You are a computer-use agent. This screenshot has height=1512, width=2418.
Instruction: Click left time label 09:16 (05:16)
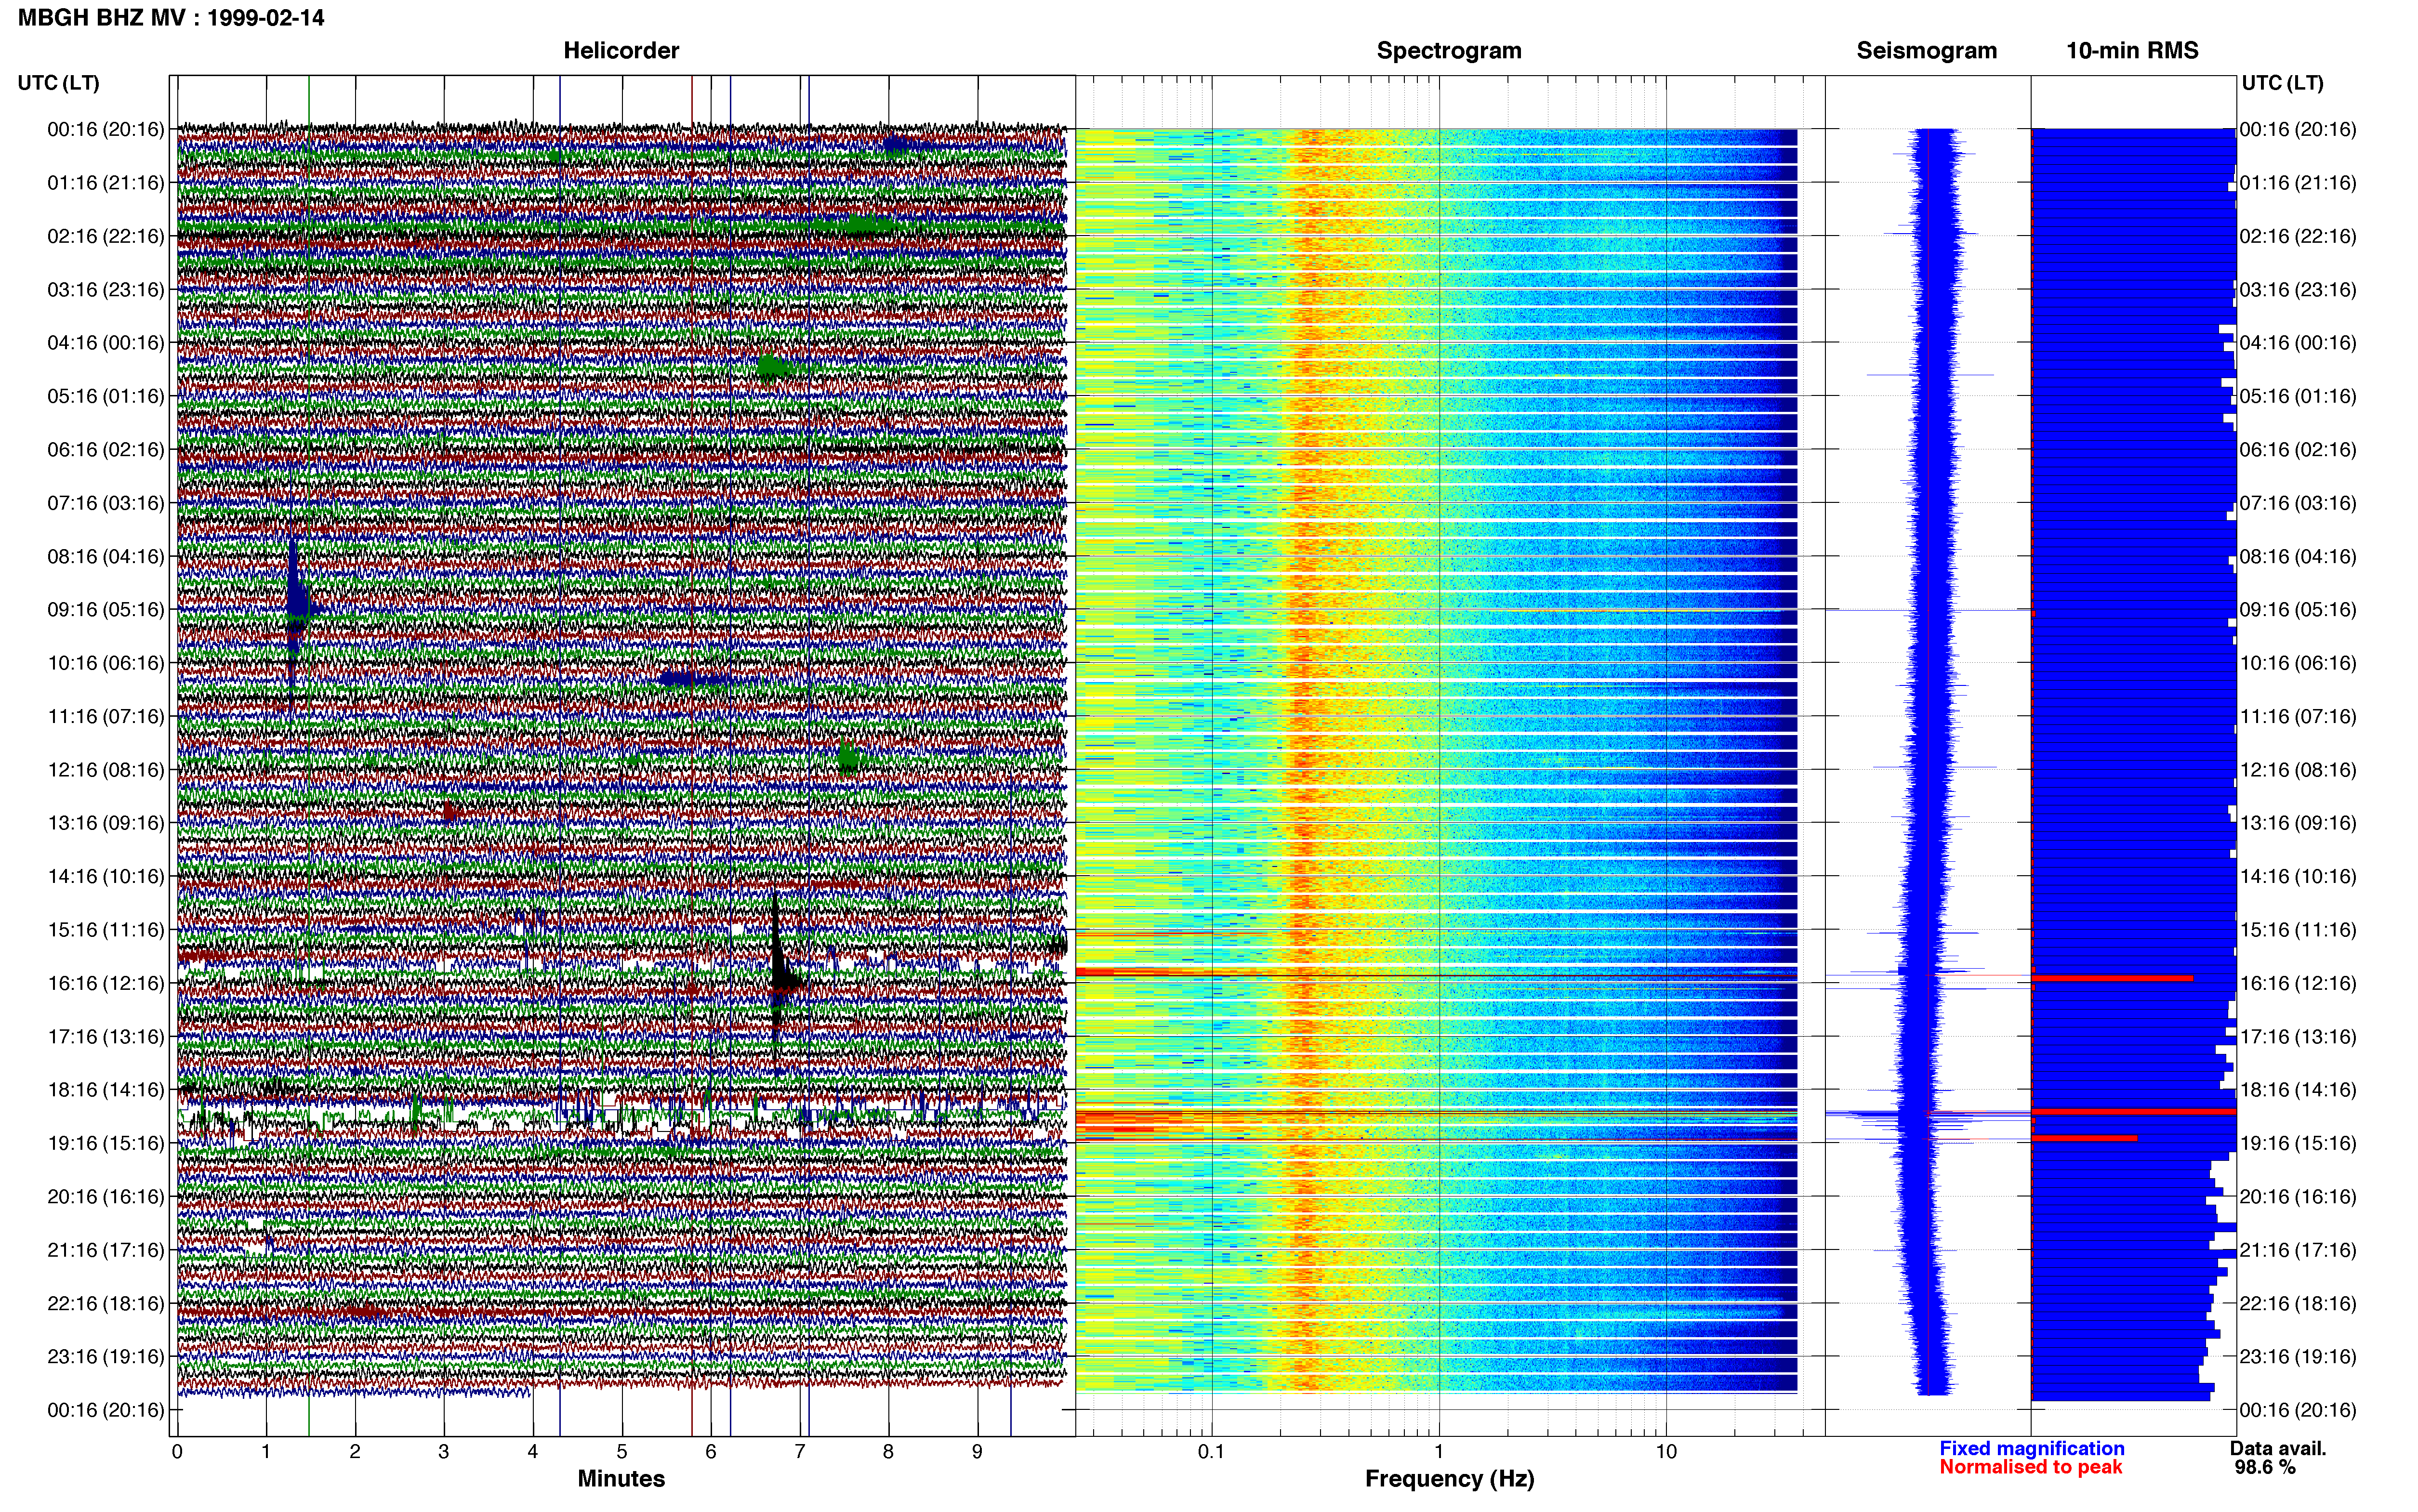106,610
